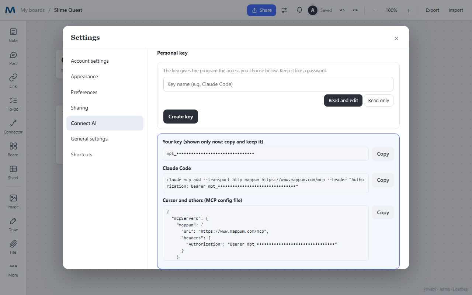
Task: Zoom in with the plus button
Action: point(409,10)
